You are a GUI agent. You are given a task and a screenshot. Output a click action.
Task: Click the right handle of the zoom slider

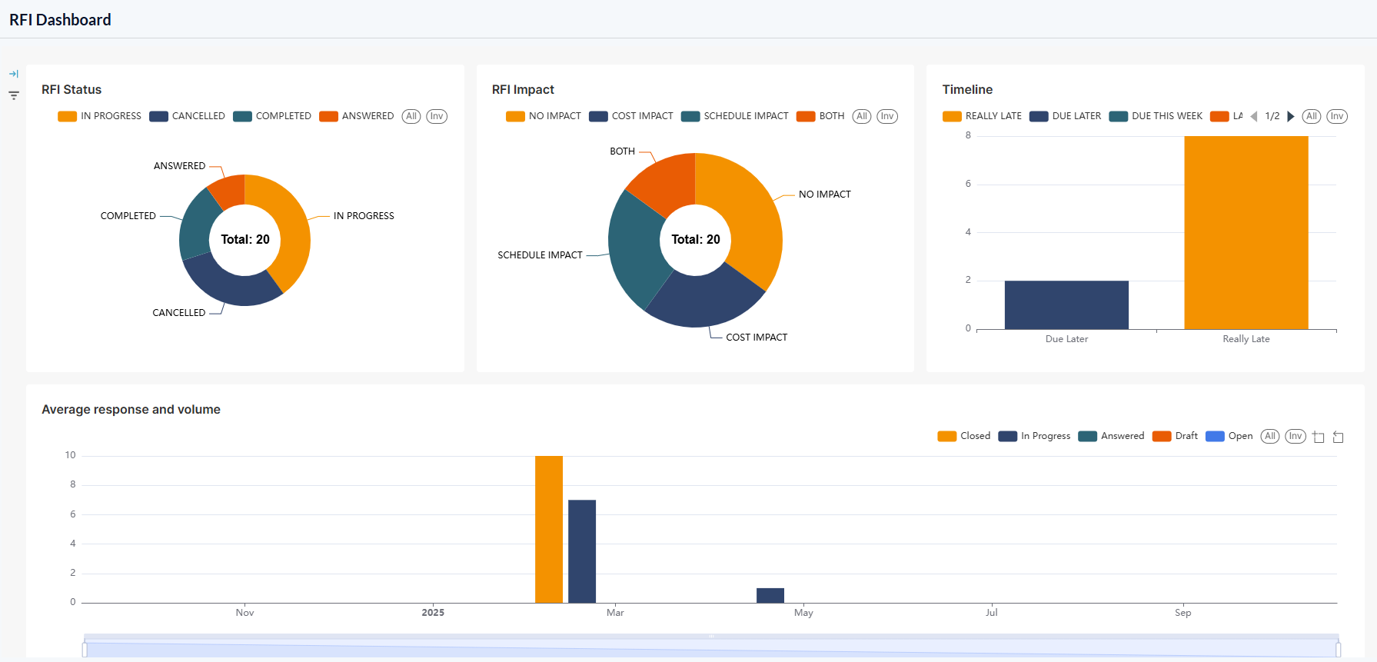(x=1339, y=650)
